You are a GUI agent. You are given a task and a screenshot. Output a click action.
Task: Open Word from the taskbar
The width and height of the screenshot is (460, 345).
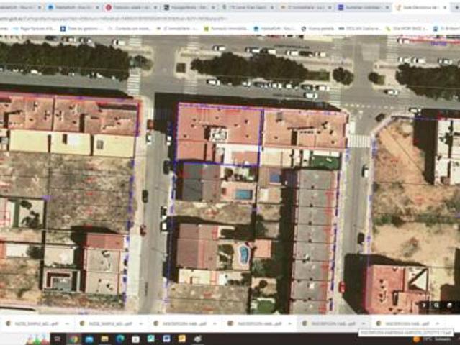tap(166, 339)
